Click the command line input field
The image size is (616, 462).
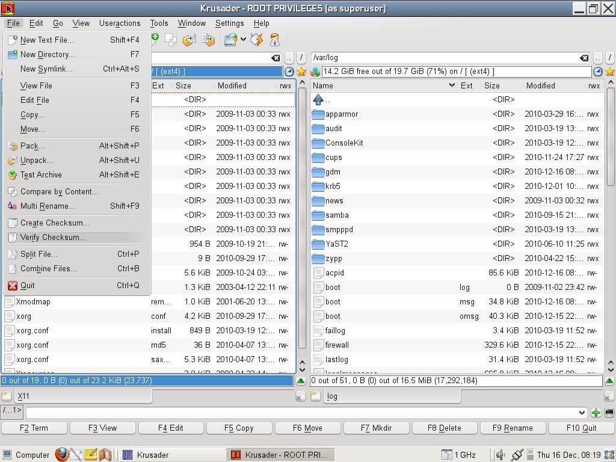tap(302, 413)
